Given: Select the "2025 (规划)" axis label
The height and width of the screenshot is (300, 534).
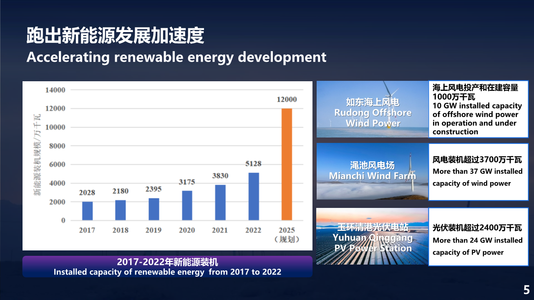Looking at the screenshot, I should [287, 235].
